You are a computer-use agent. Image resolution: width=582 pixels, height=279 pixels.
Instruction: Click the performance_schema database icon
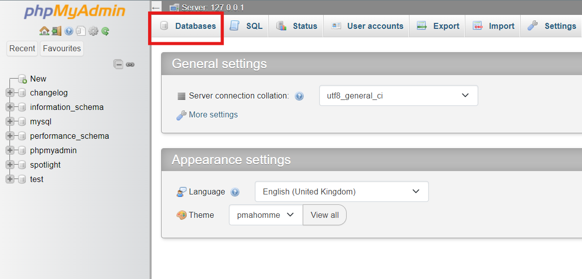pyautogui.click(x=22, y=136)
